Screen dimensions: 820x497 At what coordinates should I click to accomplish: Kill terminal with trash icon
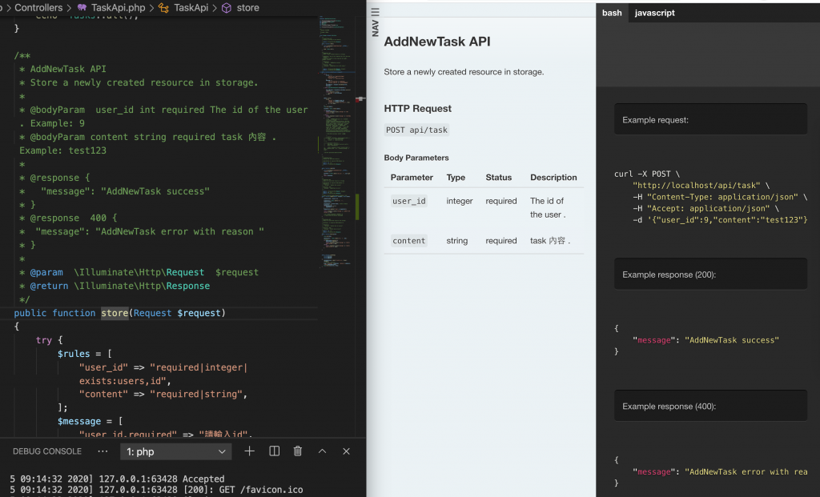298,451
